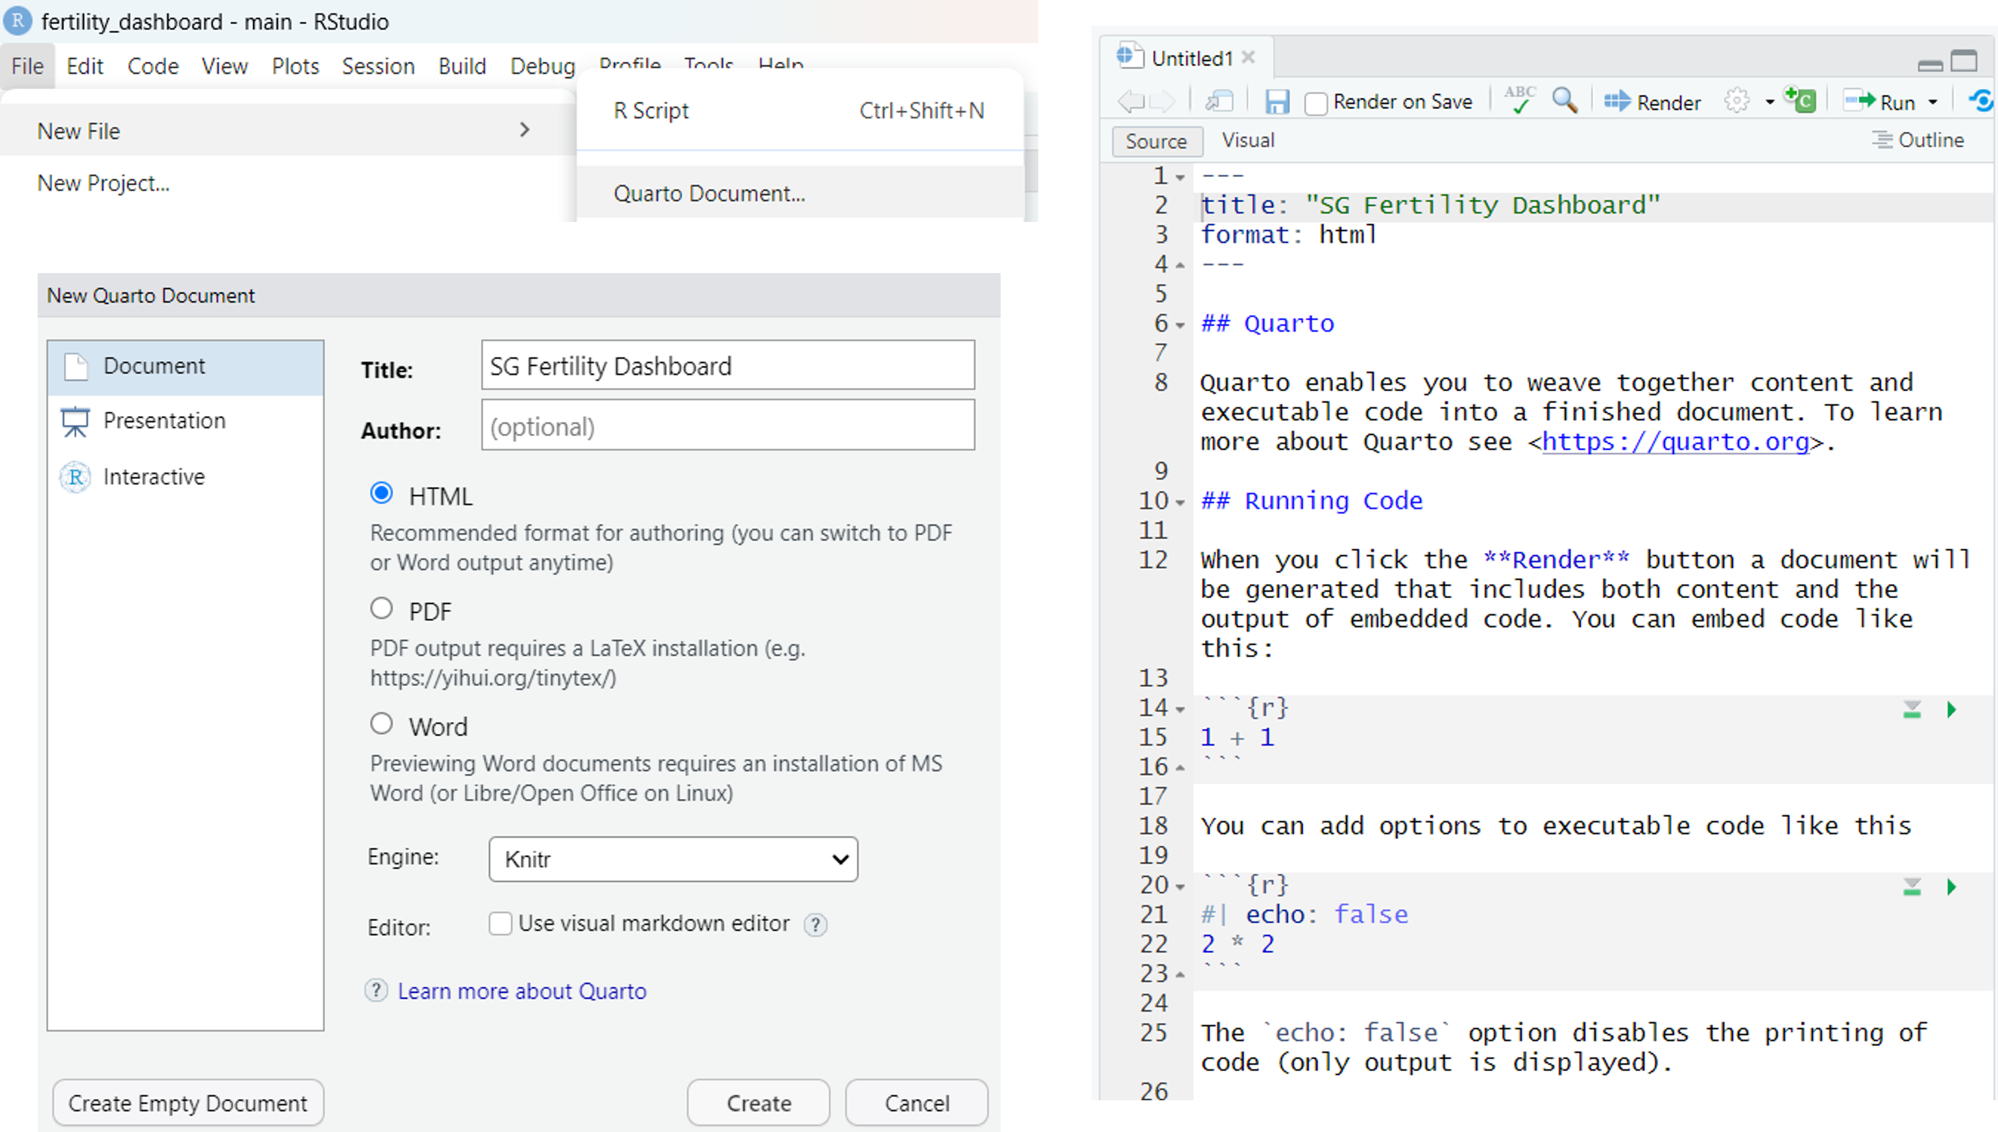Select the PDF output format
1998x1132 pixels.
pyautogui.click(x=382, y=609)
